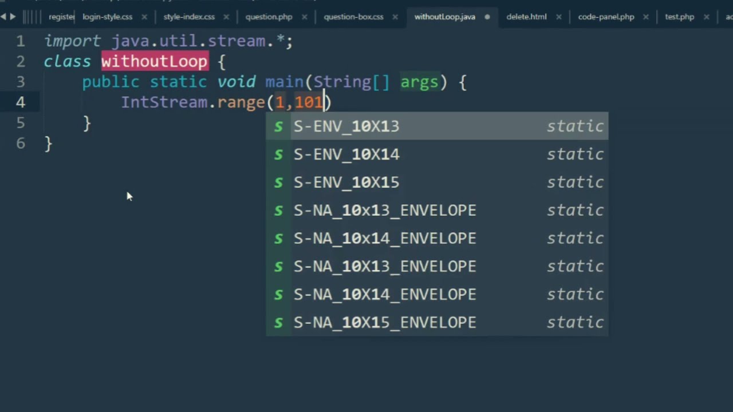Switch to the register tab
733x412 pixels.
coord(61,17)
